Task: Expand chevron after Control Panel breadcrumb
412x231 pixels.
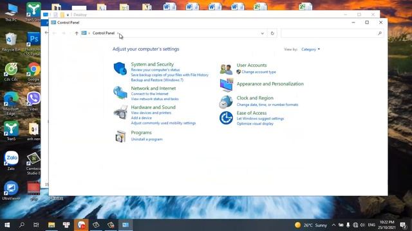Action: [118, 33]
